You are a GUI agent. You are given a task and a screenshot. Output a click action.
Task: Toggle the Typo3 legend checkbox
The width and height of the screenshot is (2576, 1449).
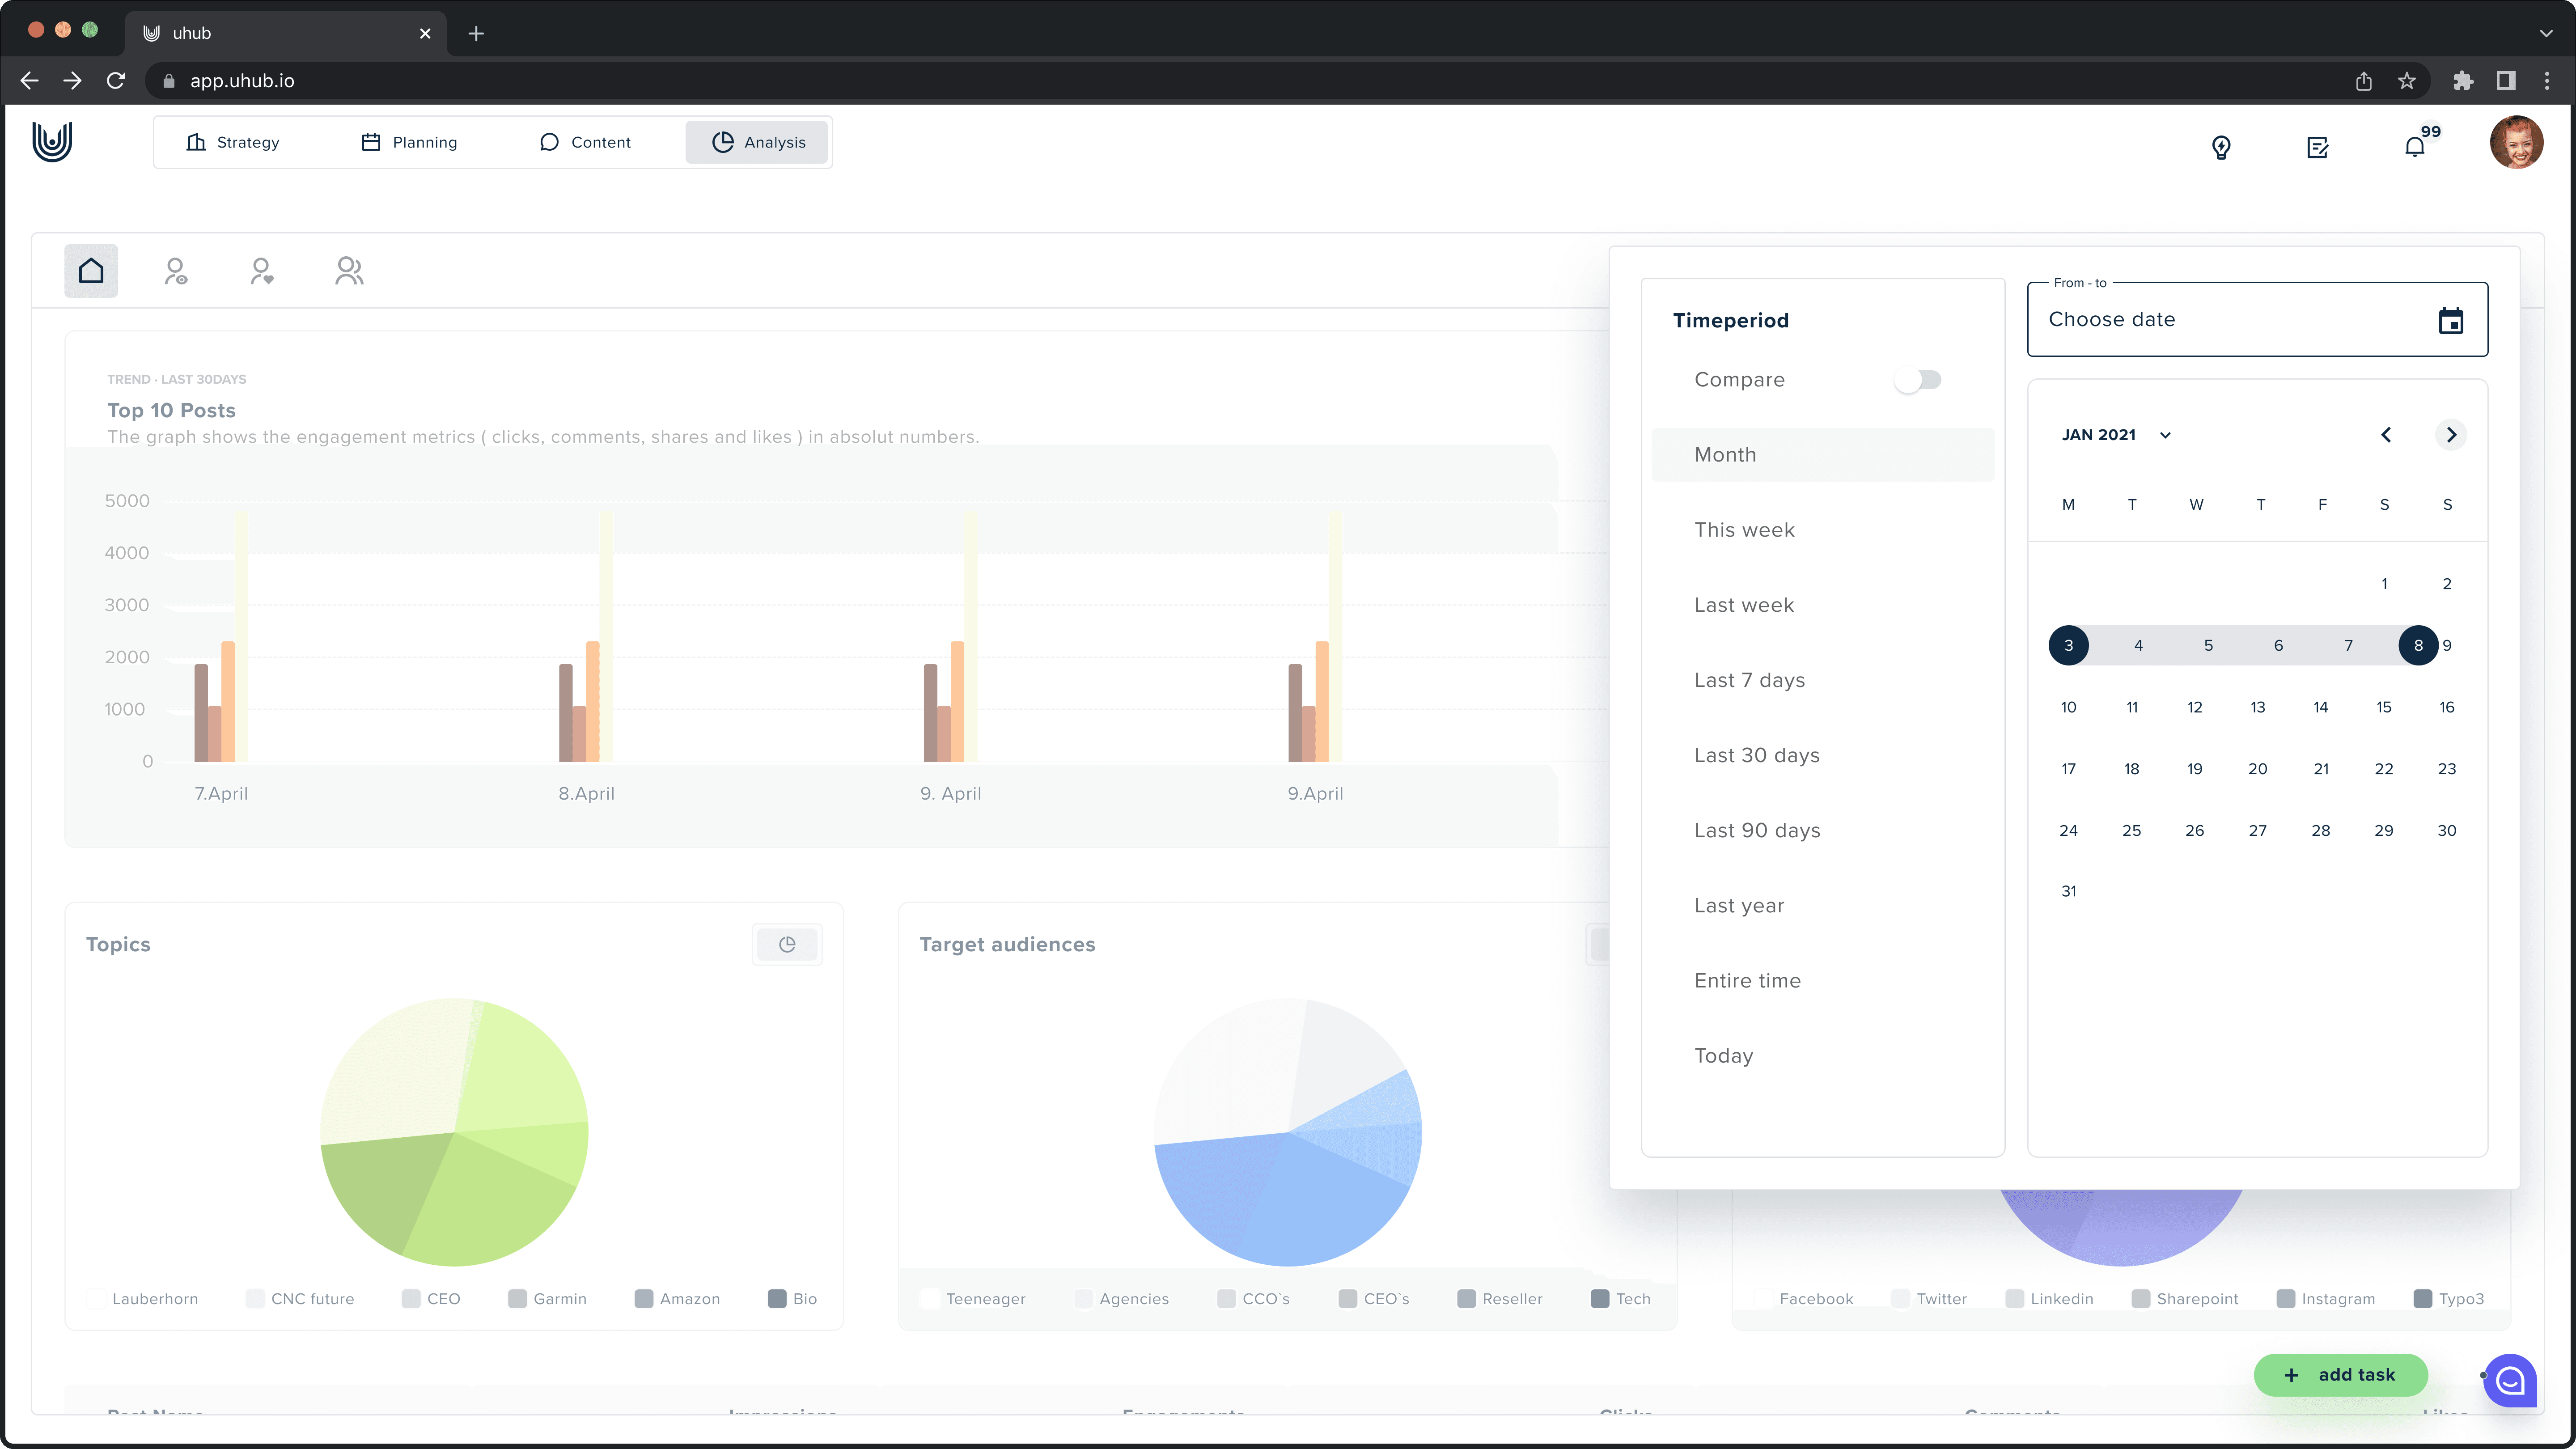[x=2423, y=1299]
